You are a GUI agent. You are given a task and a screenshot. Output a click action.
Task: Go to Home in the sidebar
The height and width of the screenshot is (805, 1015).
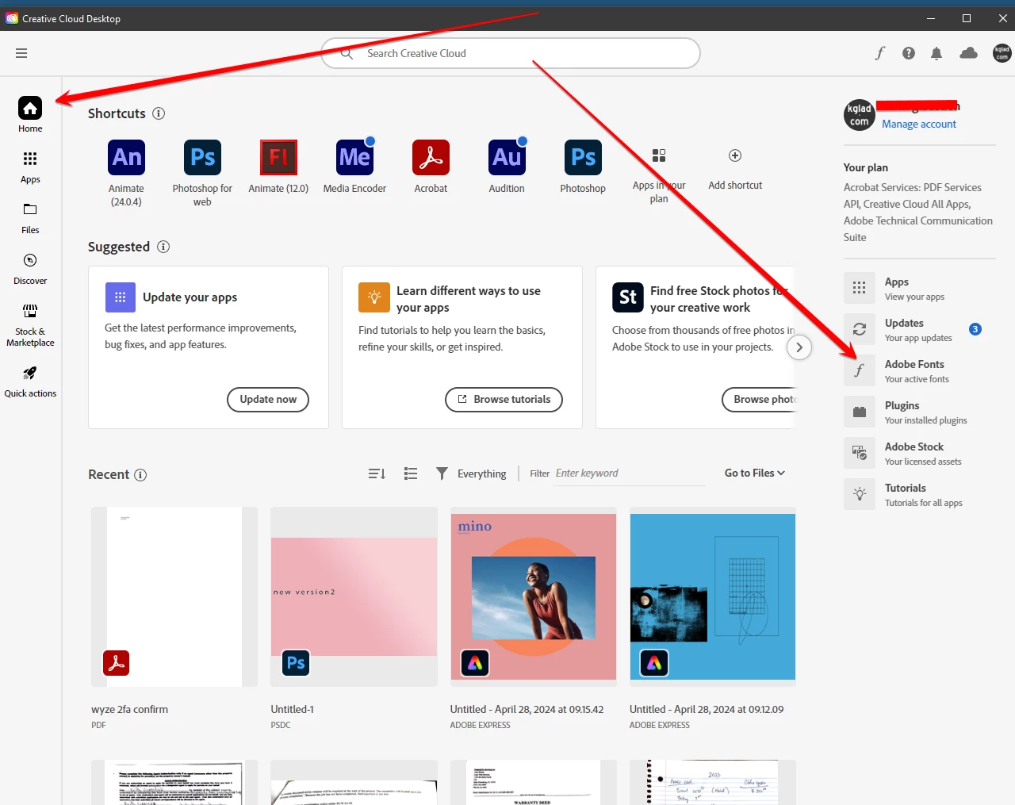pyautogui.click(x=30, y=114)
